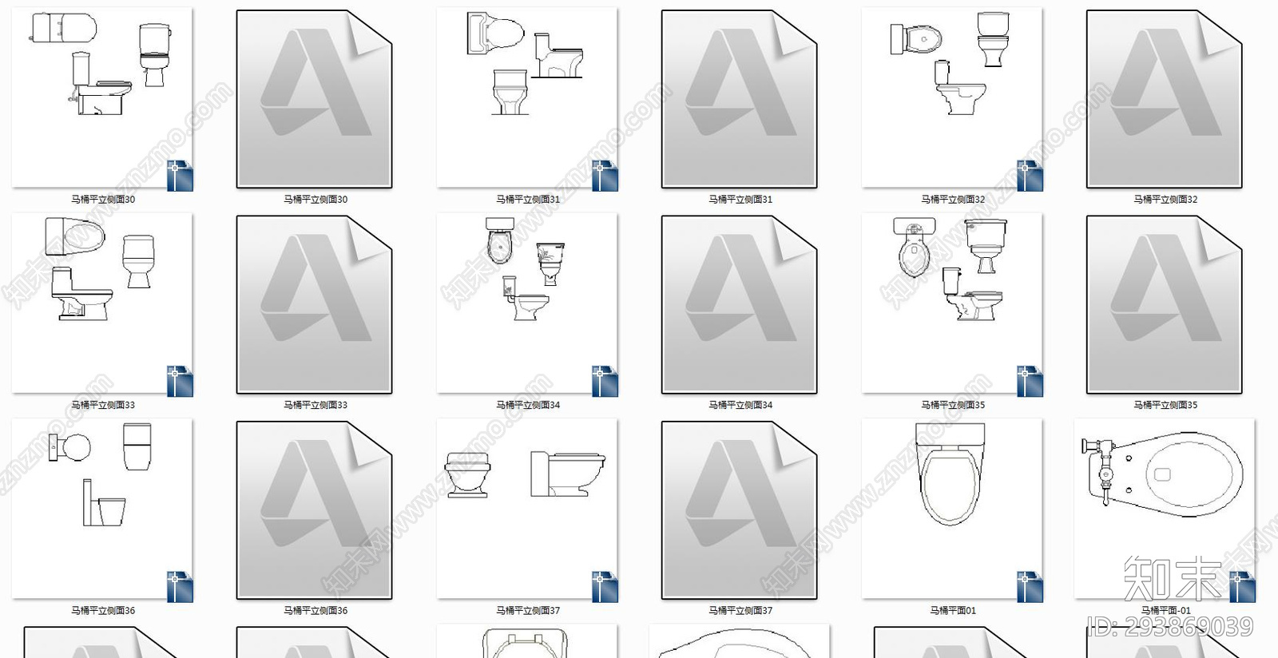1278x658 pixels.
Task: Select the Autodesk file icon labeled 马桶平立侧面33
Action: [x=314, y=304]
